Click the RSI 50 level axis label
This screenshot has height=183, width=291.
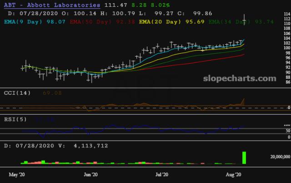[x=288, y=131]
